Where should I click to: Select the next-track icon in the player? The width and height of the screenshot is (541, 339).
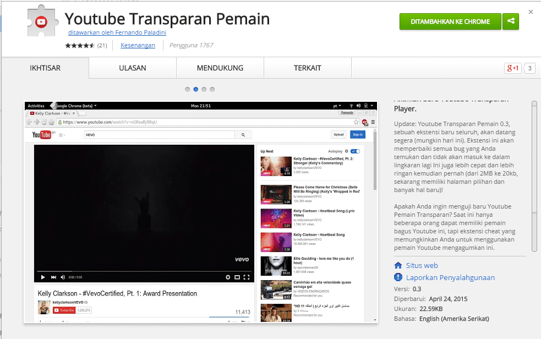[x=53, y=277]
